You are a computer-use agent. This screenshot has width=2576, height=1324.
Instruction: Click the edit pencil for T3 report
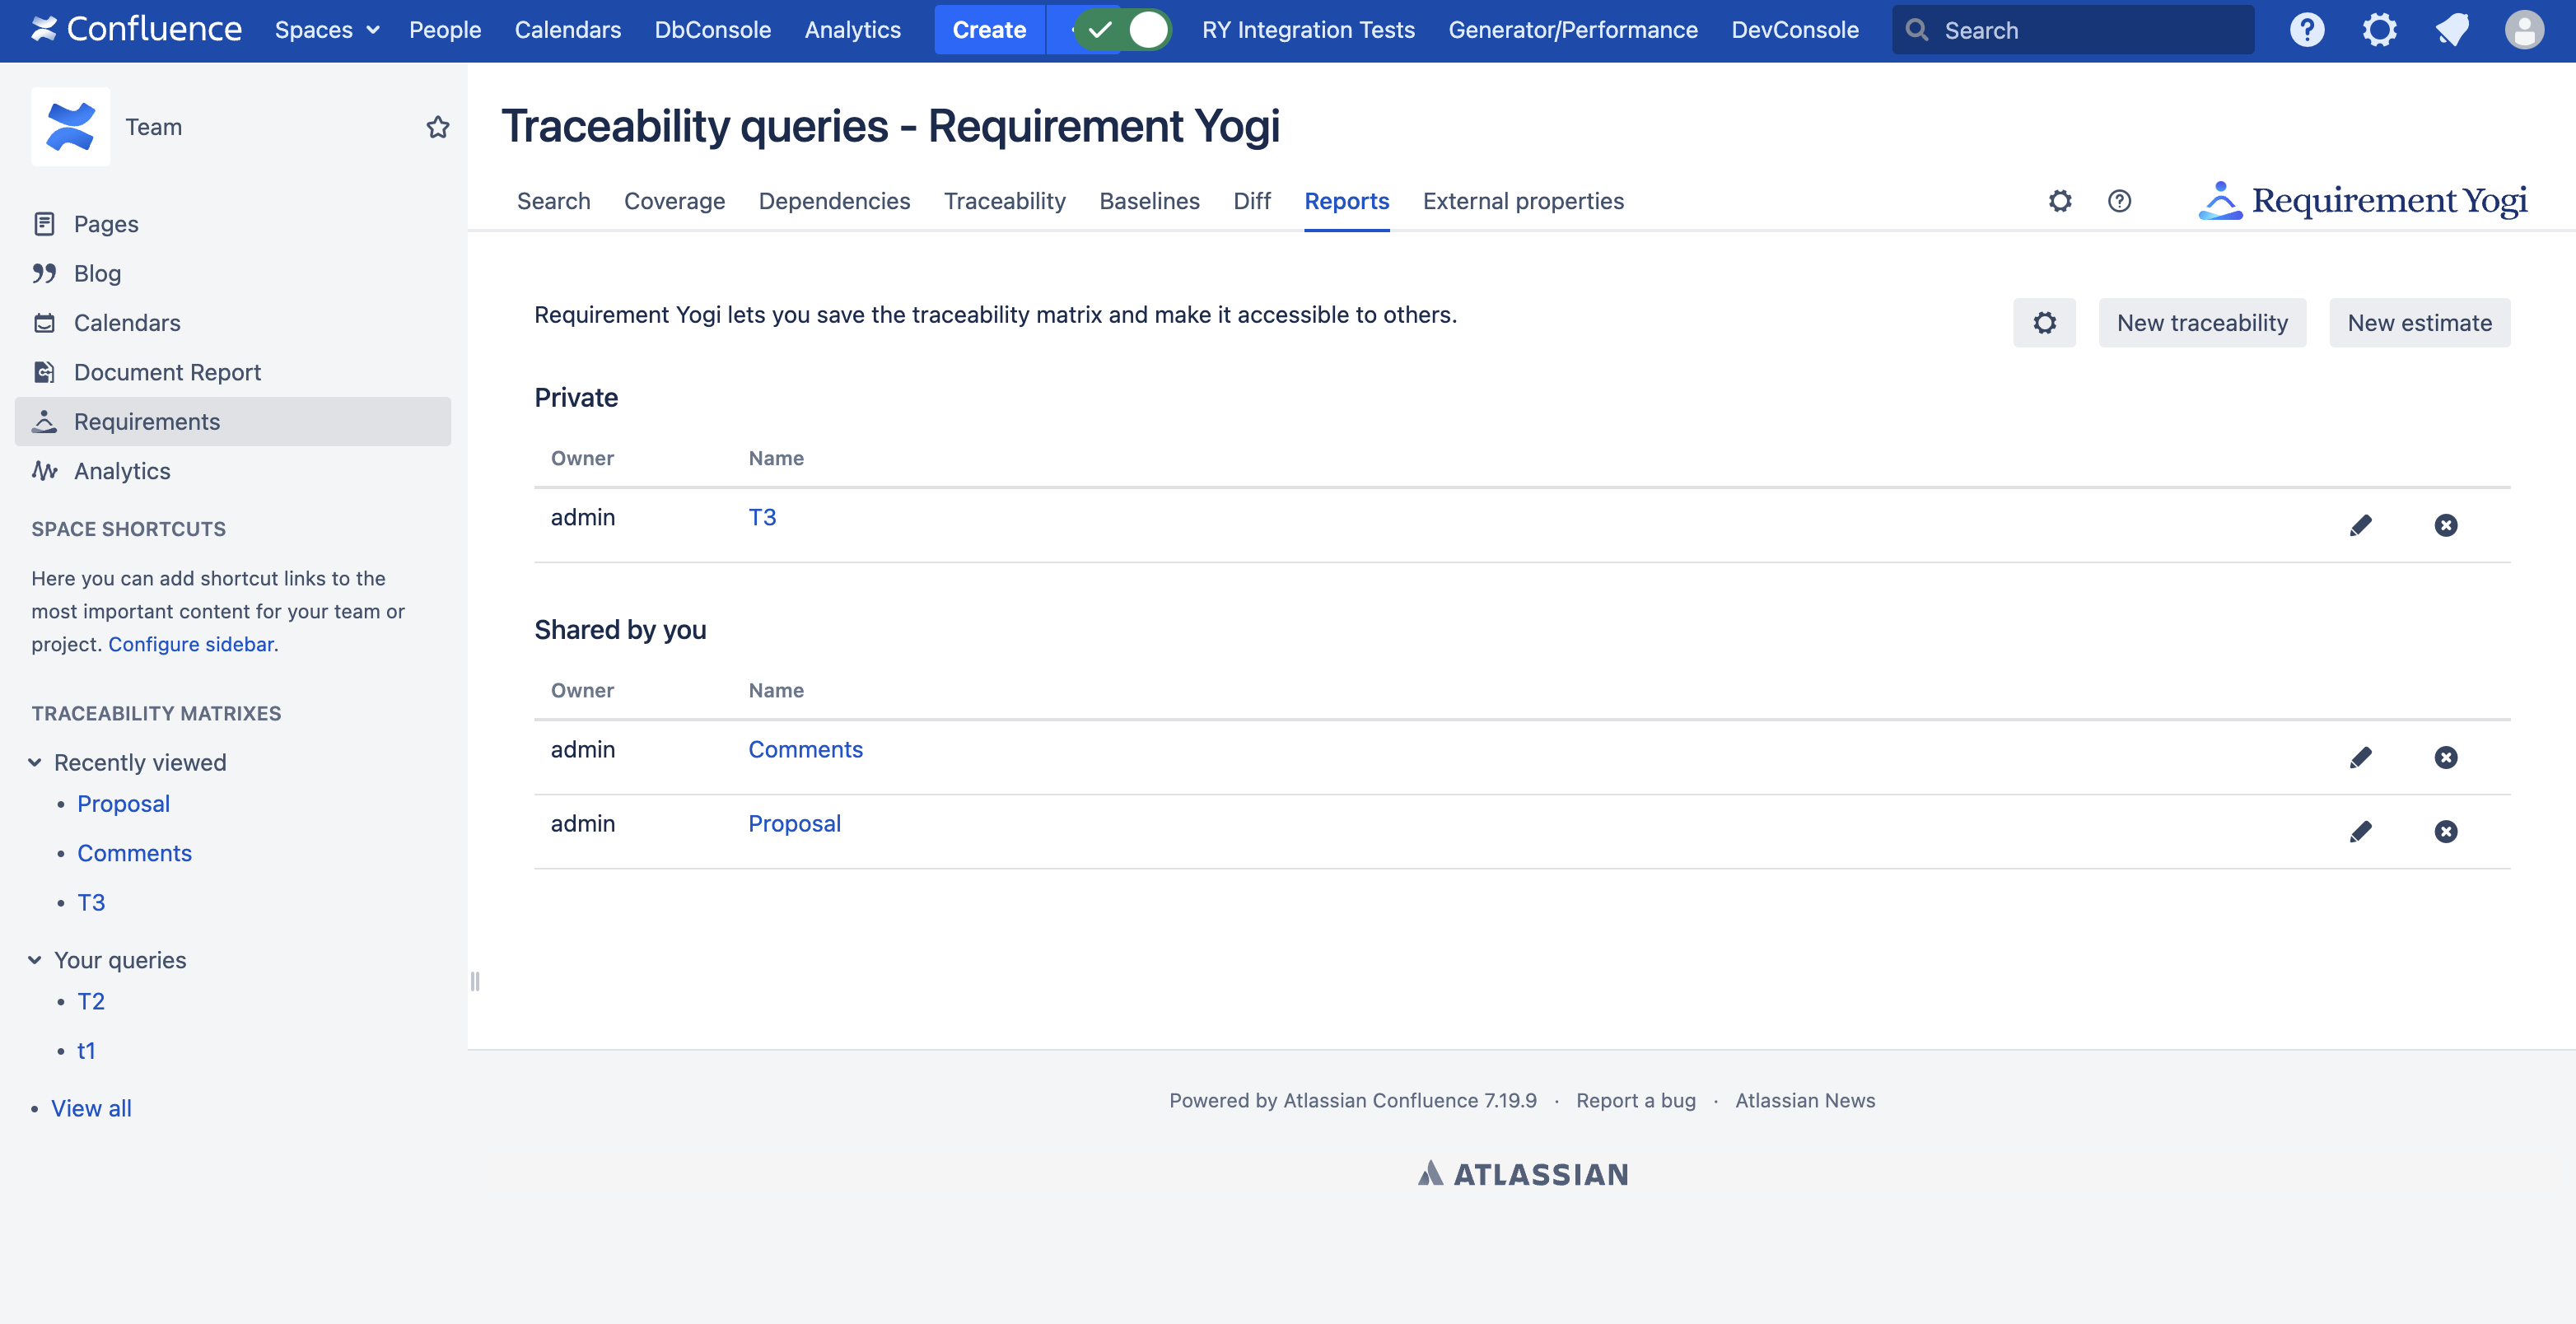pyautogui.click(x=2360, y=525)
